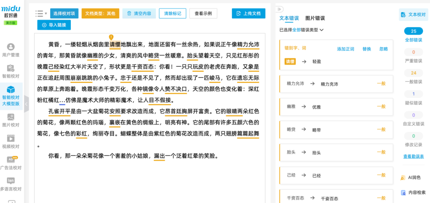Open 智能校对 clipboard icon in sidebar
430x203 pixels.
point(11,68)
